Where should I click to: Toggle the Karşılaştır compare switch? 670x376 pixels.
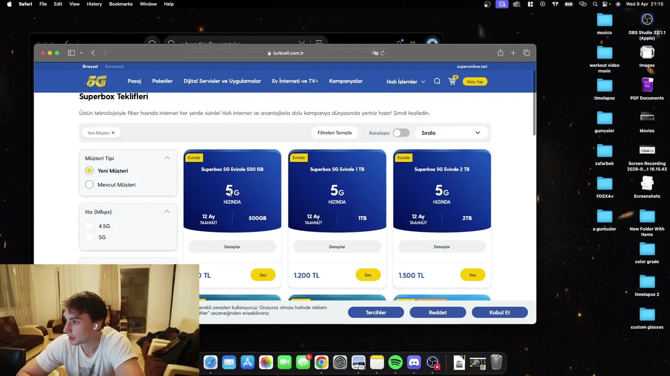[401, 133]
